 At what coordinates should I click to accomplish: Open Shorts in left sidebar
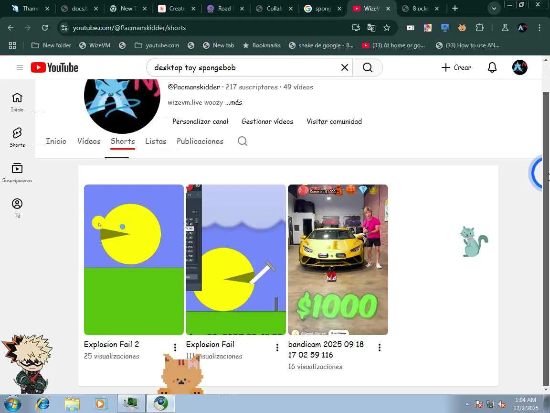(x=17, y=137)
